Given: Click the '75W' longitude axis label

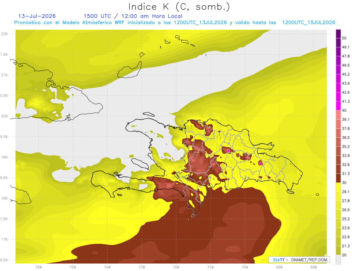Looking at the screenshot, I should point(73,267).
